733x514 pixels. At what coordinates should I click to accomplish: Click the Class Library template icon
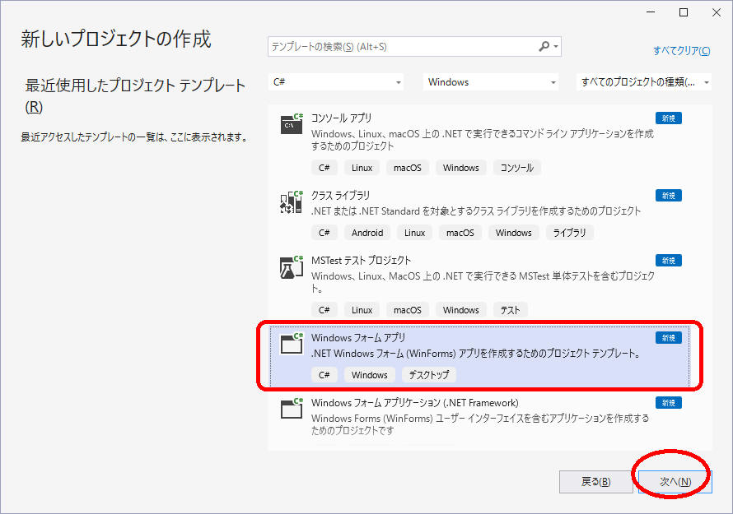292,201
